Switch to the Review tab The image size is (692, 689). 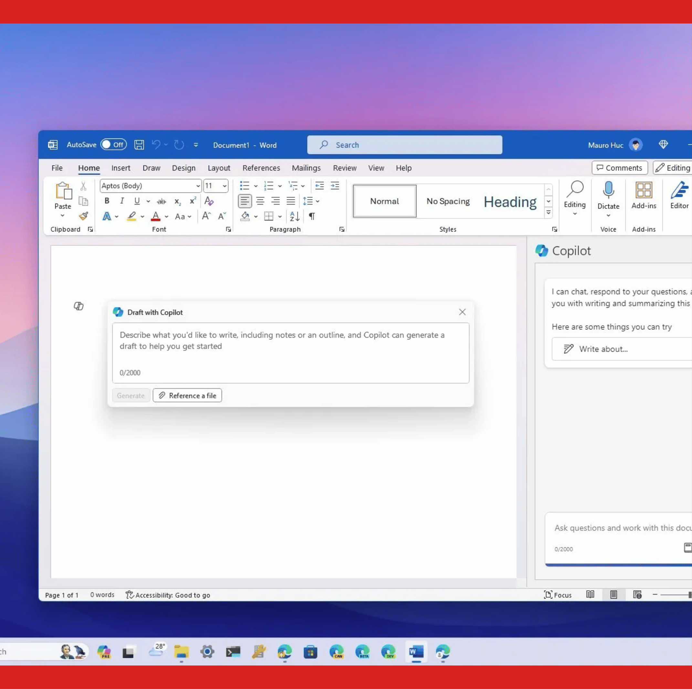[345, 168]
